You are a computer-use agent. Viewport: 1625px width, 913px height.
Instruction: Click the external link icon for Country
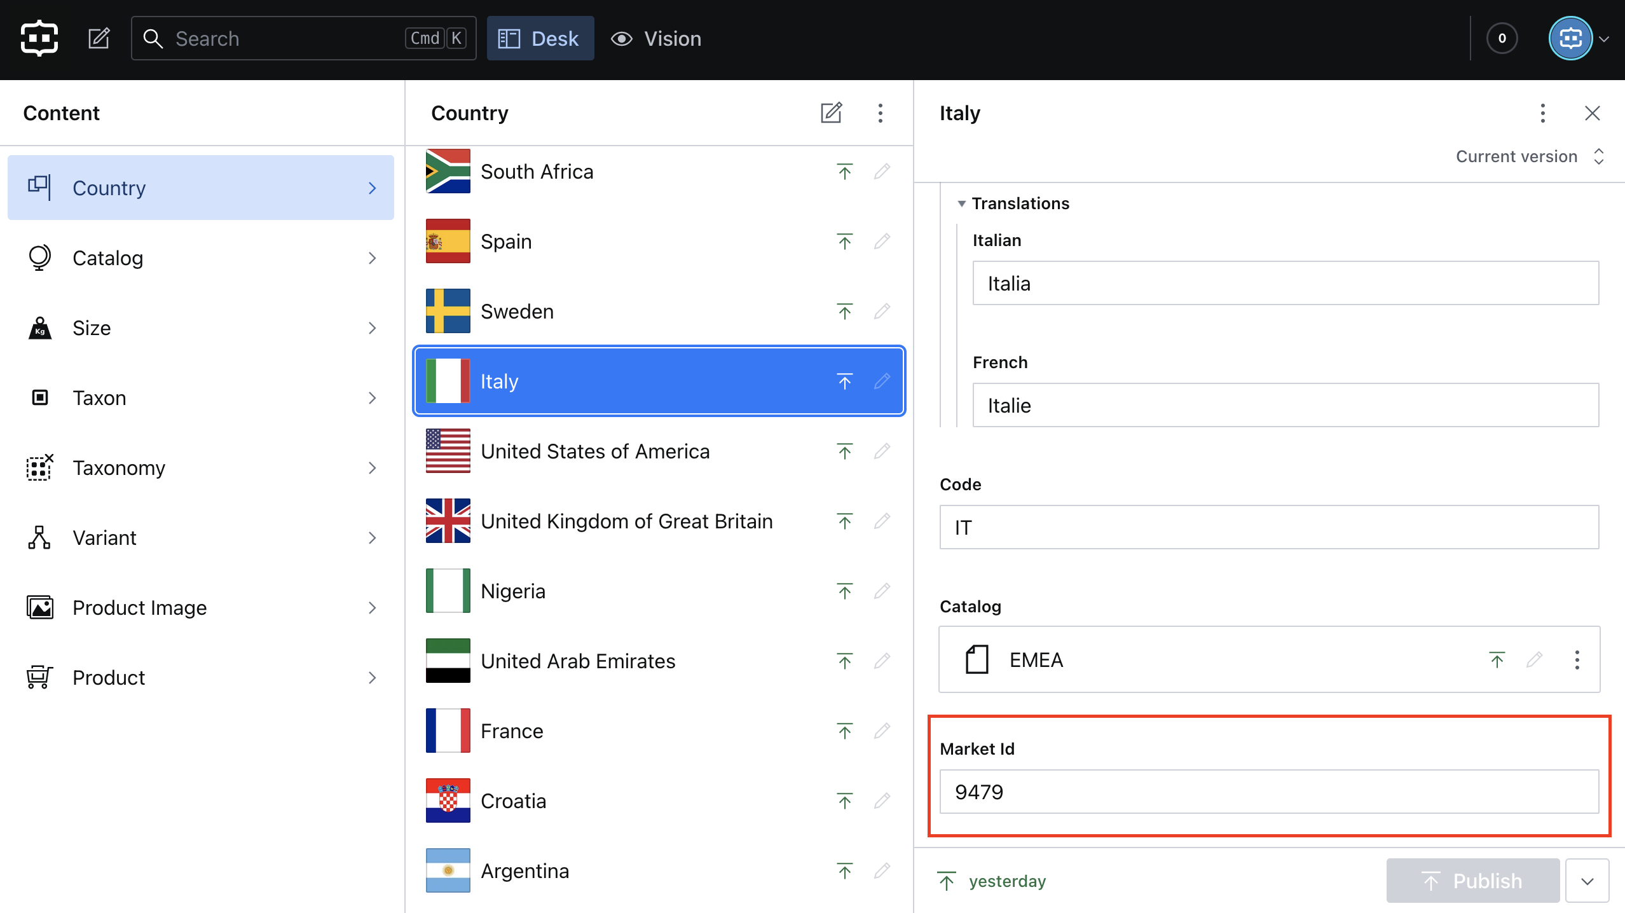832,112
